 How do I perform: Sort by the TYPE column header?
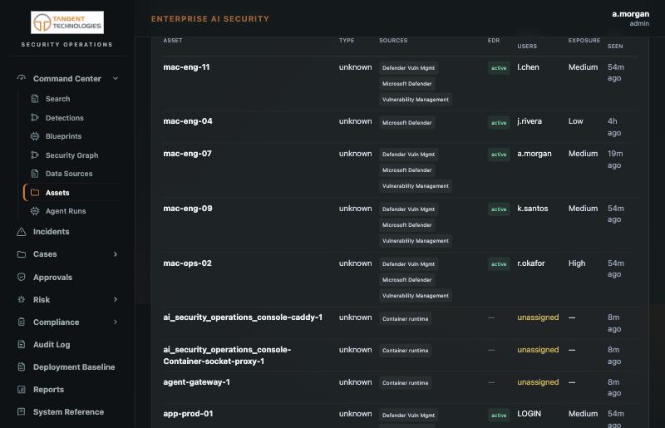347,40
